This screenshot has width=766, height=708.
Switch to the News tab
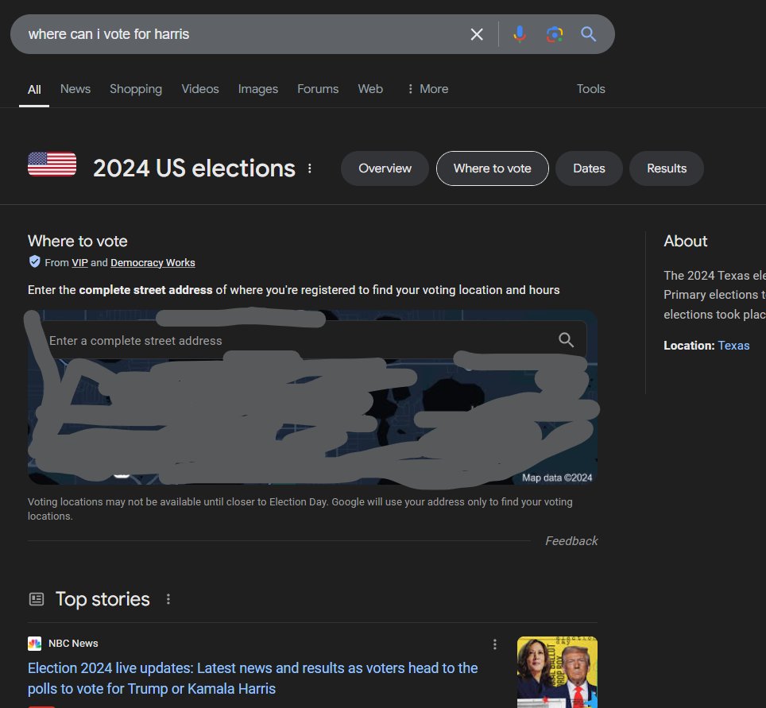point(75,89)
